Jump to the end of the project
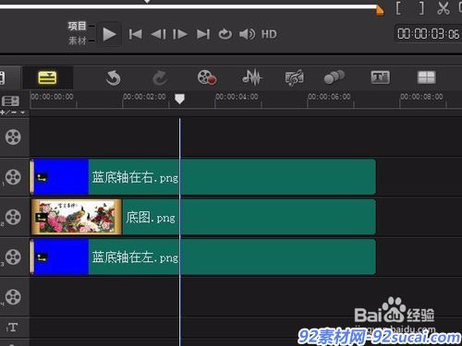Image resolution: width=462 pixels, height=346 pixels. [203, 34]
